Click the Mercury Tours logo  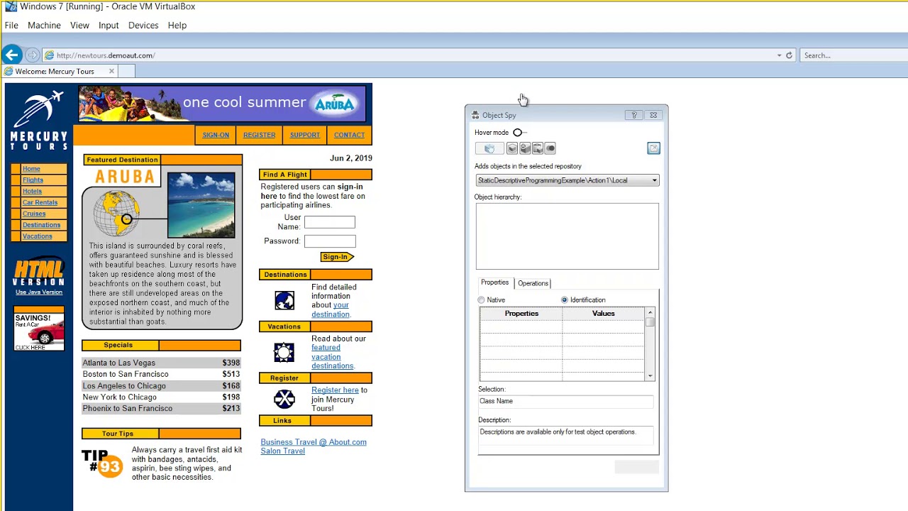tap(38, 119)
